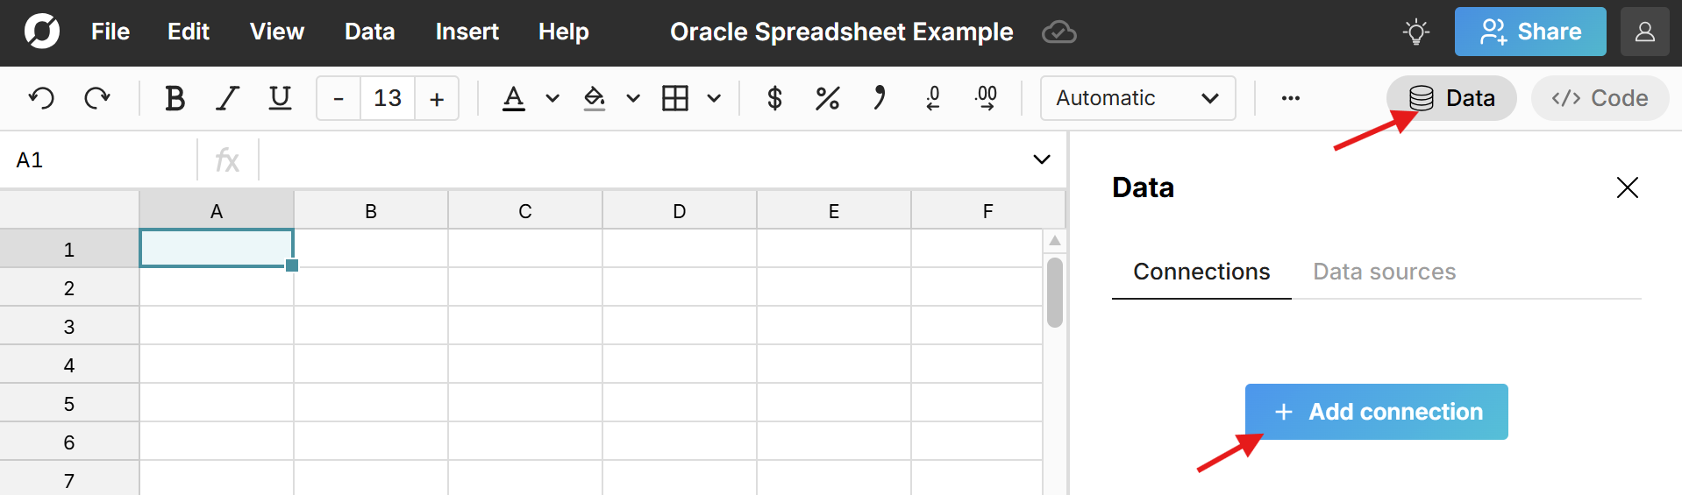Decrease decimal places icon
Viewport: 1682px width, 495px height.
(933, 98)
